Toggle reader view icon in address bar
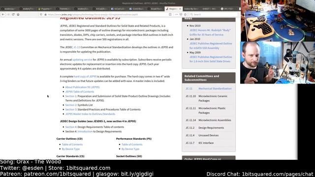This screenshot has width=315, height=177. coord(170,14)
